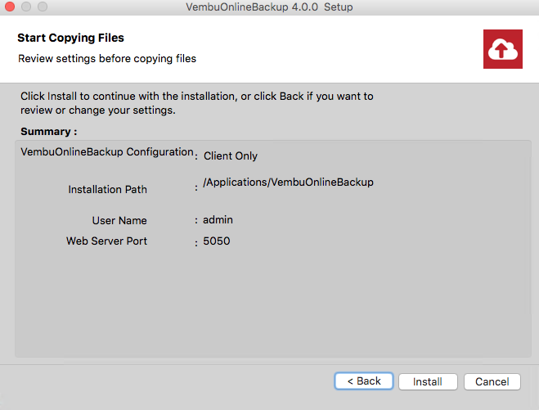This screenshot has height=410, width=539.
Task: Click the red Vembu cloud upload logo
Action: (x=502, y=49)
